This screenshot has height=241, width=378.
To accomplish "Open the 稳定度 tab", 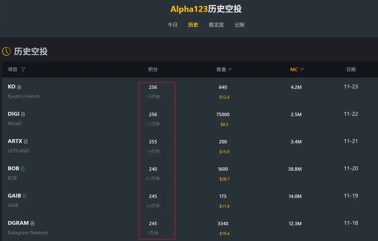I will point(216,25).
